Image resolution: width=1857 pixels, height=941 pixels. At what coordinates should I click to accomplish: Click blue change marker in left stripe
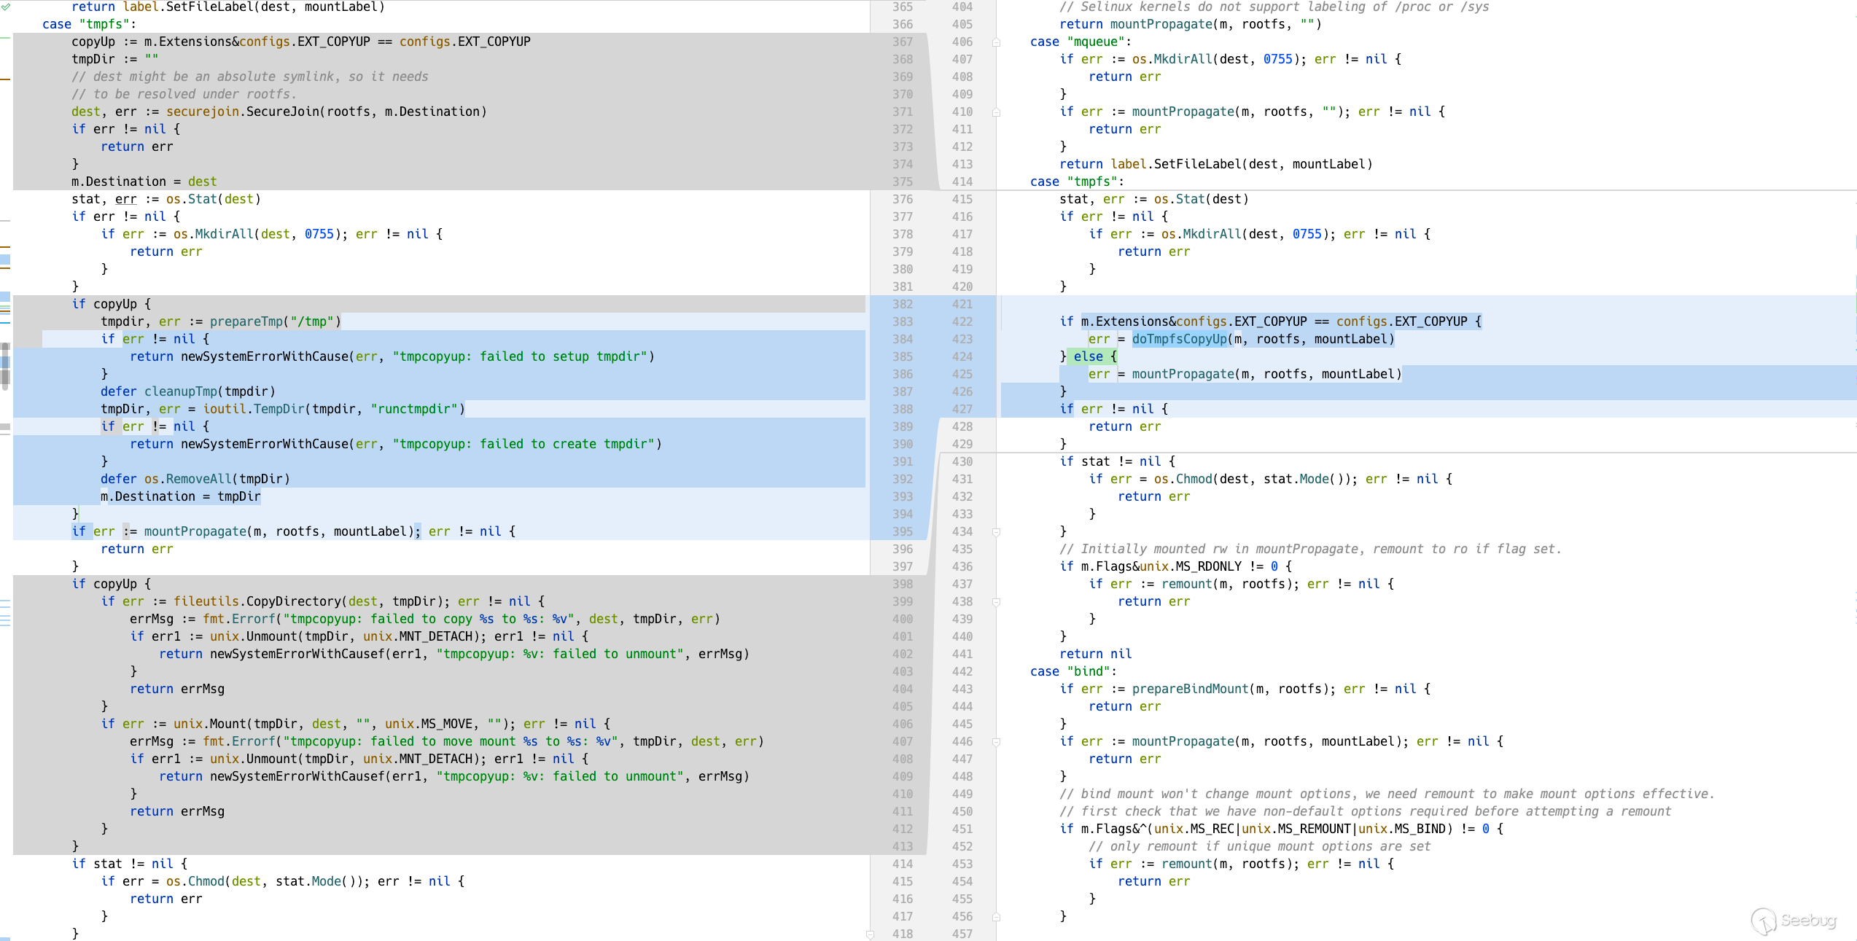(5, 259)
